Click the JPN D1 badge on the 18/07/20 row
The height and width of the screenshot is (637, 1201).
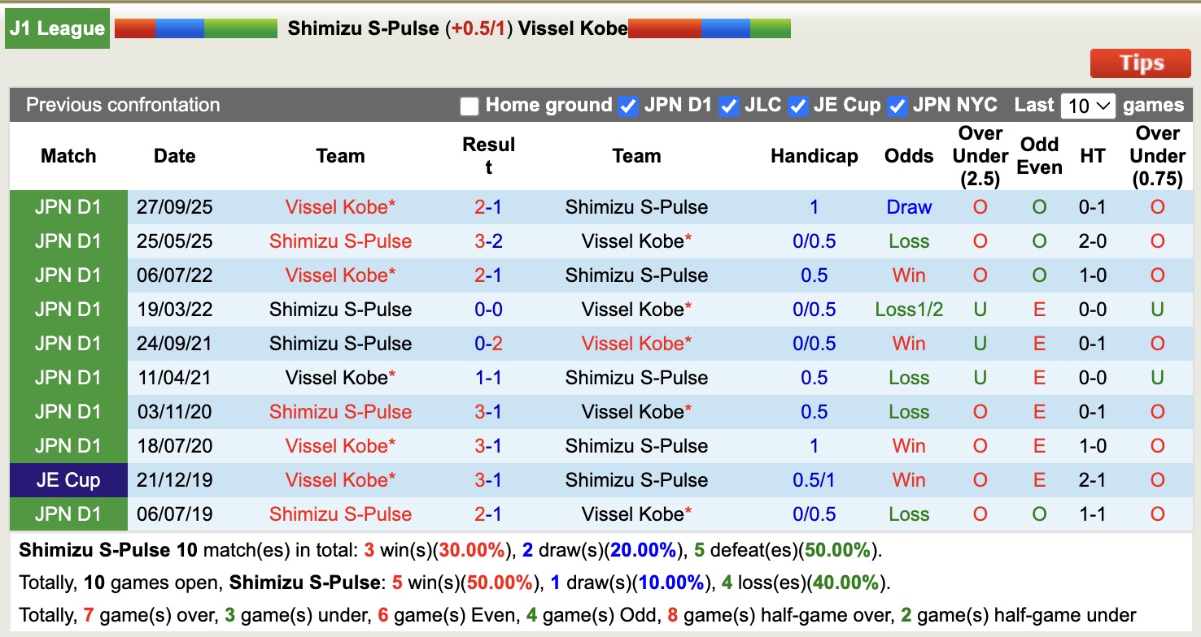[68, 445]
